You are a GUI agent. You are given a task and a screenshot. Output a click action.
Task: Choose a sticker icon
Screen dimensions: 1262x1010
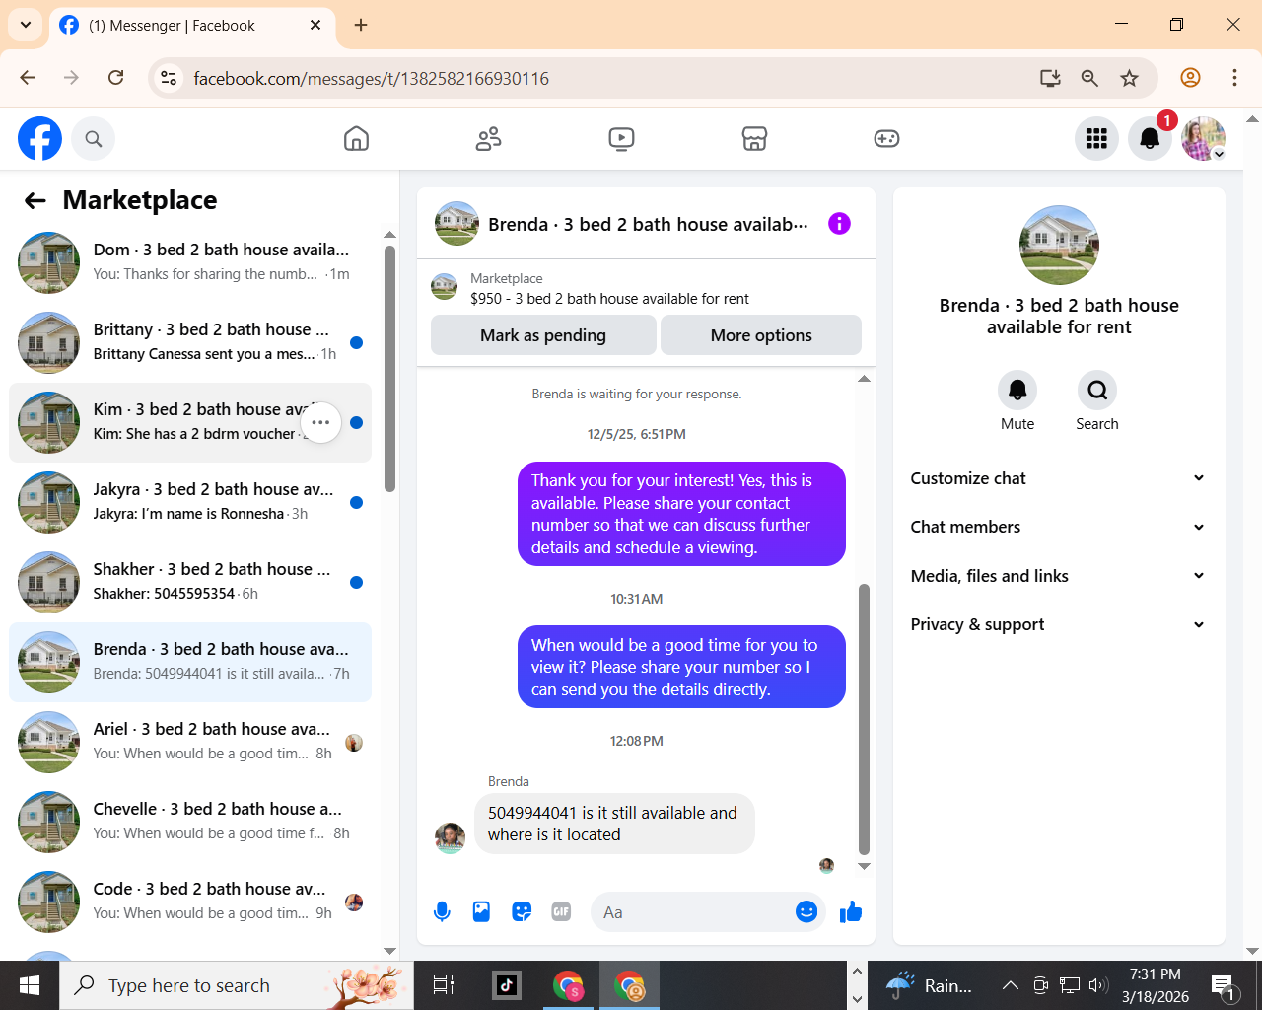pos(522,912)
